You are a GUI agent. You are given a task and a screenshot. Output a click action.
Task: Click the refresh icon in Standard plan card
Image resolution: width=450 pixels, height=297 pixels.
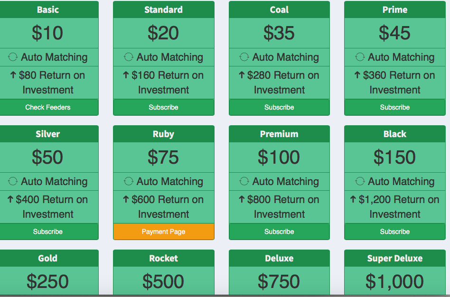tap(129, 57)
